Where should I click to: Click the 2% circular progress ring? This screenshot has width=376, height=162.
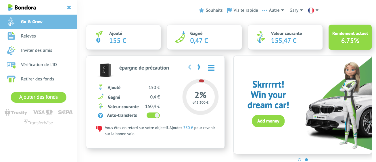pos(201,97)
